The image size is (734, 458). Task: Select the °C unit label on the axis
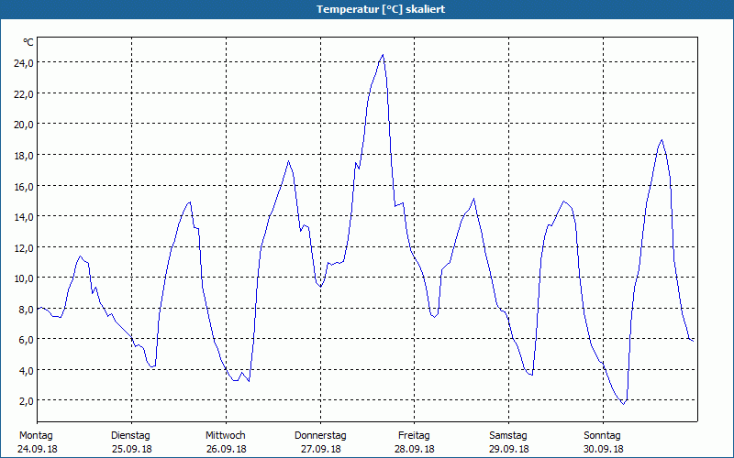tap(28, 42)
